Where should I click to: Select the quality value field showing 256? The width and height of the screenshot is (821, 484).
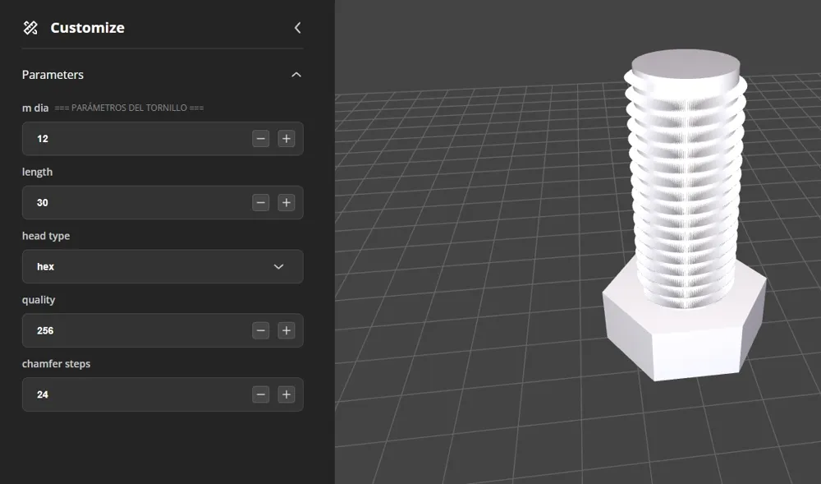pos(123,330)
